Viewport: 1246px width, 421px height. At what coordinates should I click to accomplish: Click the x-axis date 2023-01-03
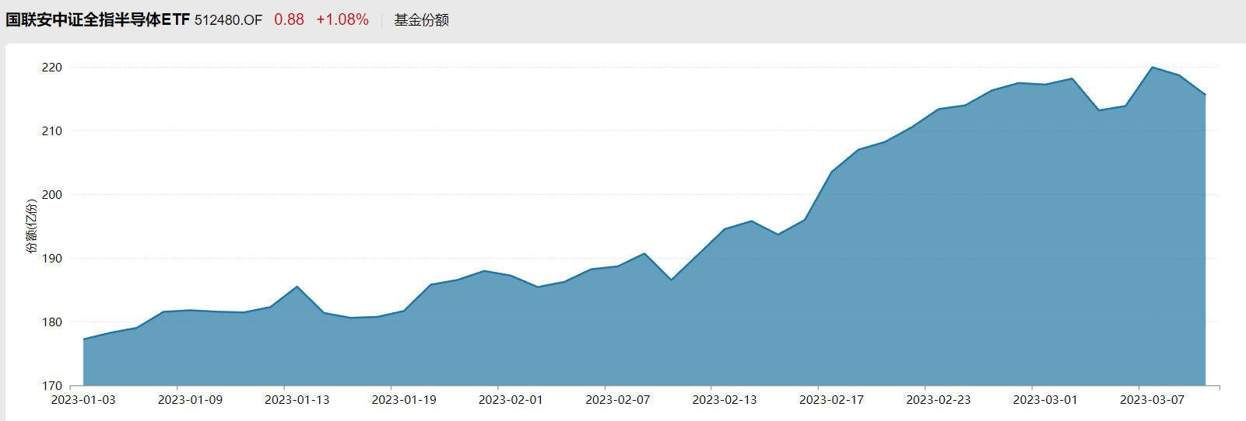pyautogui.click(x=83, y=400)
